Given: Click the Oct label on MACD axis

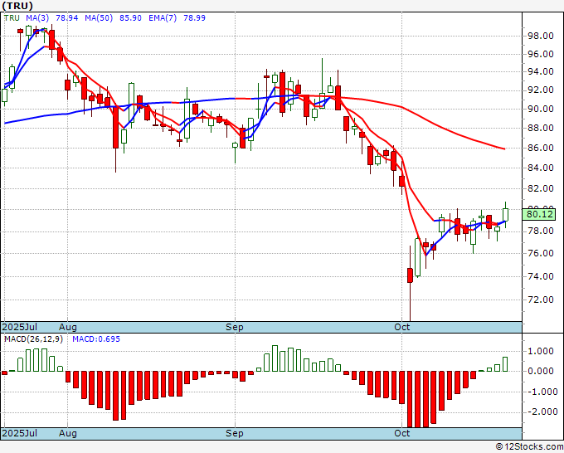Looking at the screenshot, I should [x=401, y=433].
